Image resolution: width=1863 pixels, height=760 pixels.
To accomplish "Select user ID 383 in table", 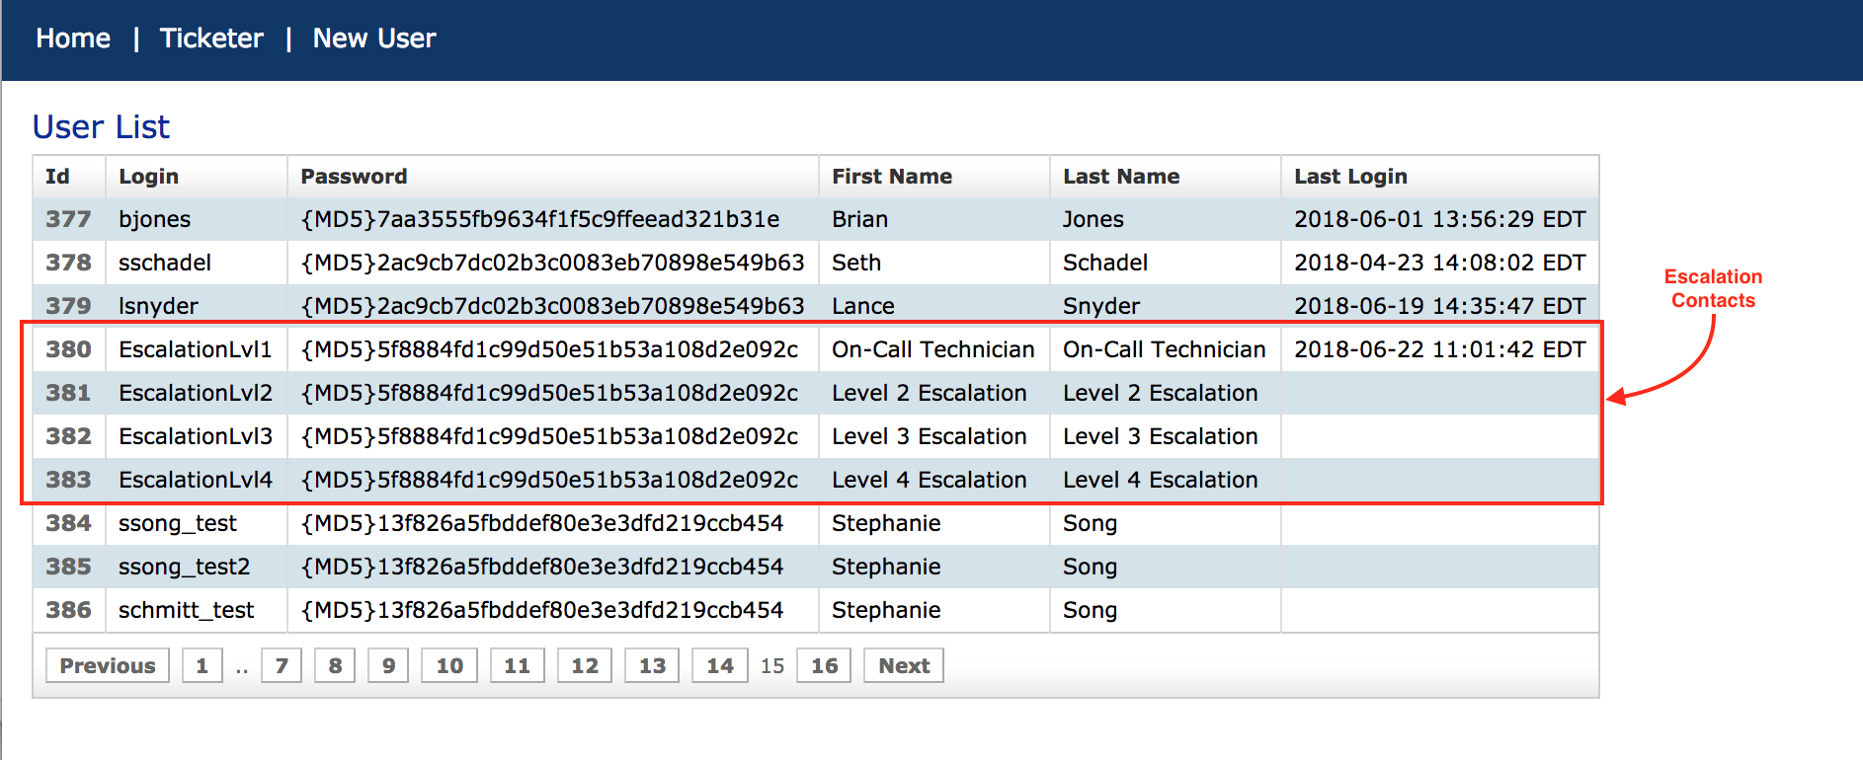I will (x=68, y=480).
